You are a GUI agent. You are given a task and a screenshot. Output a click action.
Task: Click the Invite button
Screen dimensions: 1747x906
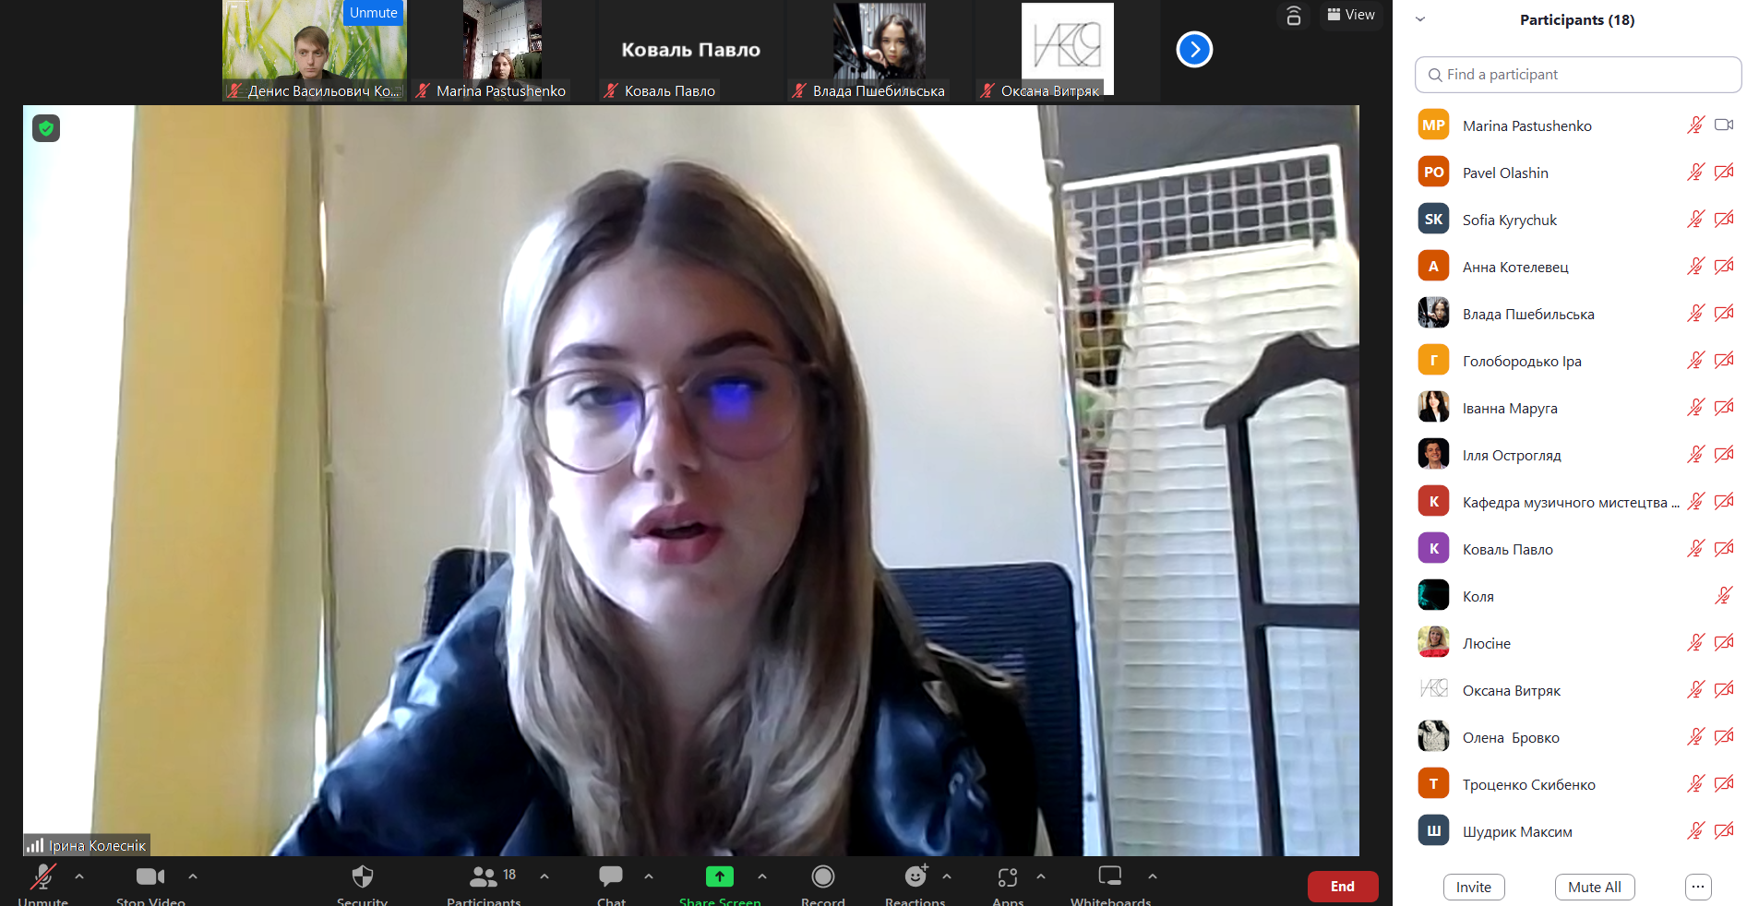coord(1474,887)
